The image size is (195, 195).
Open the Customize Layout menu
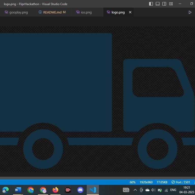171,4
